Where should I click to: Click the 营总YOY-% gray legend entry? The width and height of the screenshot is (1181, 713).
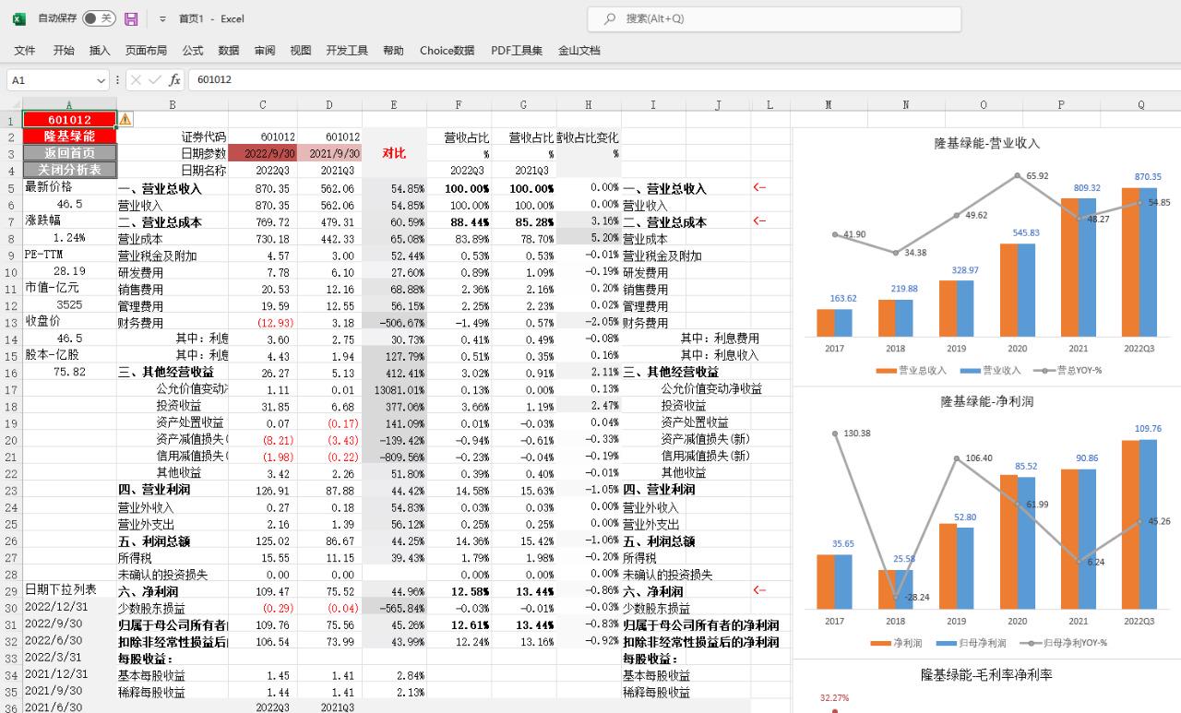1067,370
